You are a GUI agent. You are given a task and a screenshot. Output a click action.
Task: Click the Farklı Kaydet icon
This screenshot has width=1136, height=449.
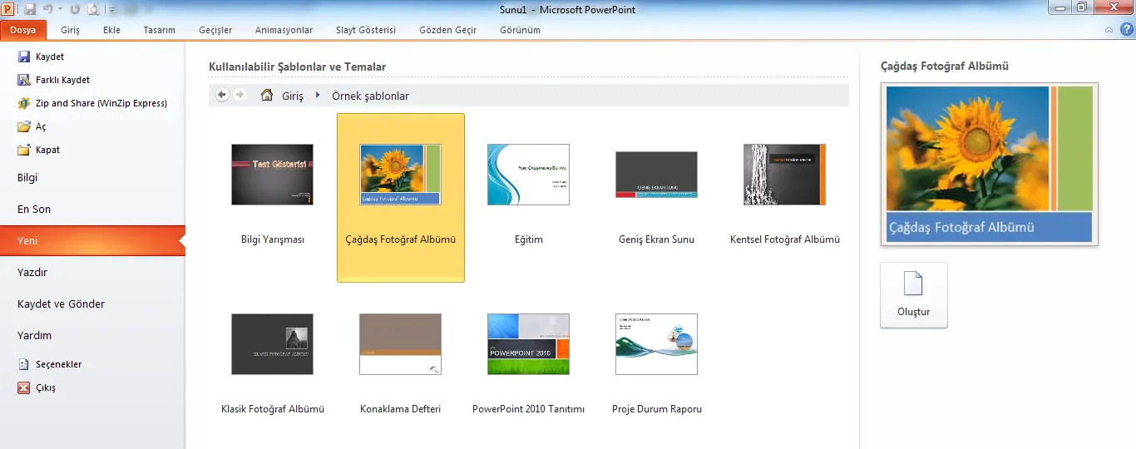coord(24,80)
